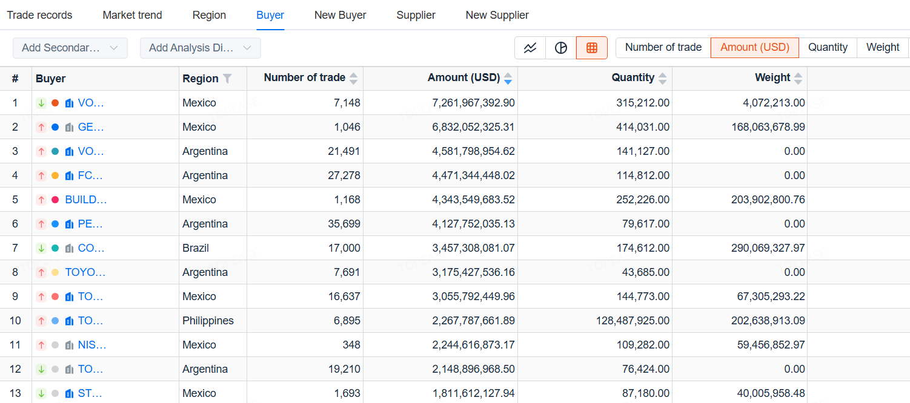Open the New Supplier tab
The width and height of the screenshot is (910, 403).
pos(497,15)
